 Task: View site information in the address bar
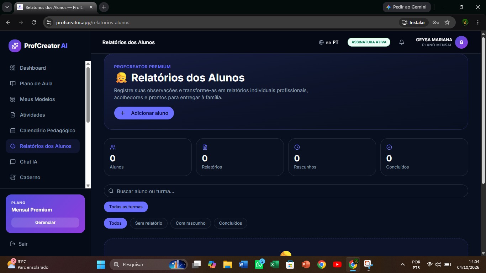[x=49, y=22]
